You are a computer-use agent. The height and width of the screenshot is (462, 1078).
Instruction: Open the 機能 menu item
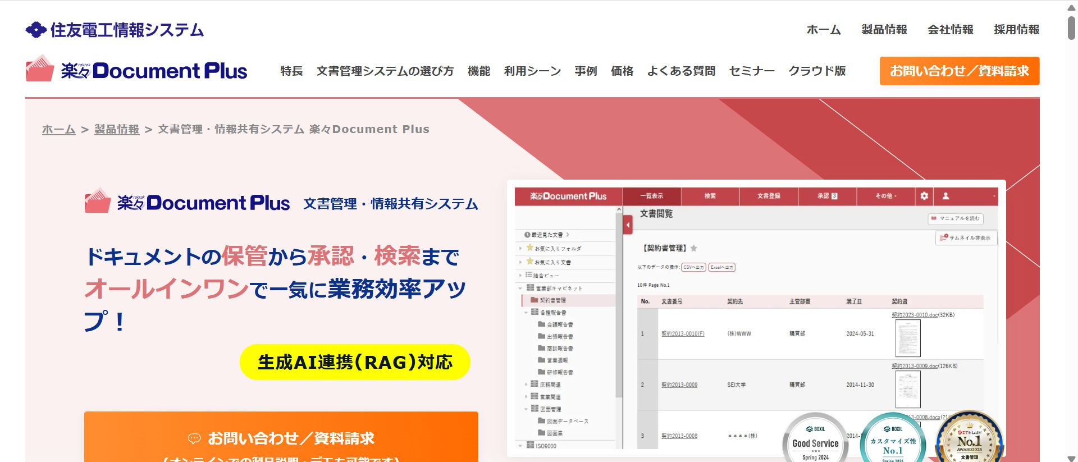(479, 71)
